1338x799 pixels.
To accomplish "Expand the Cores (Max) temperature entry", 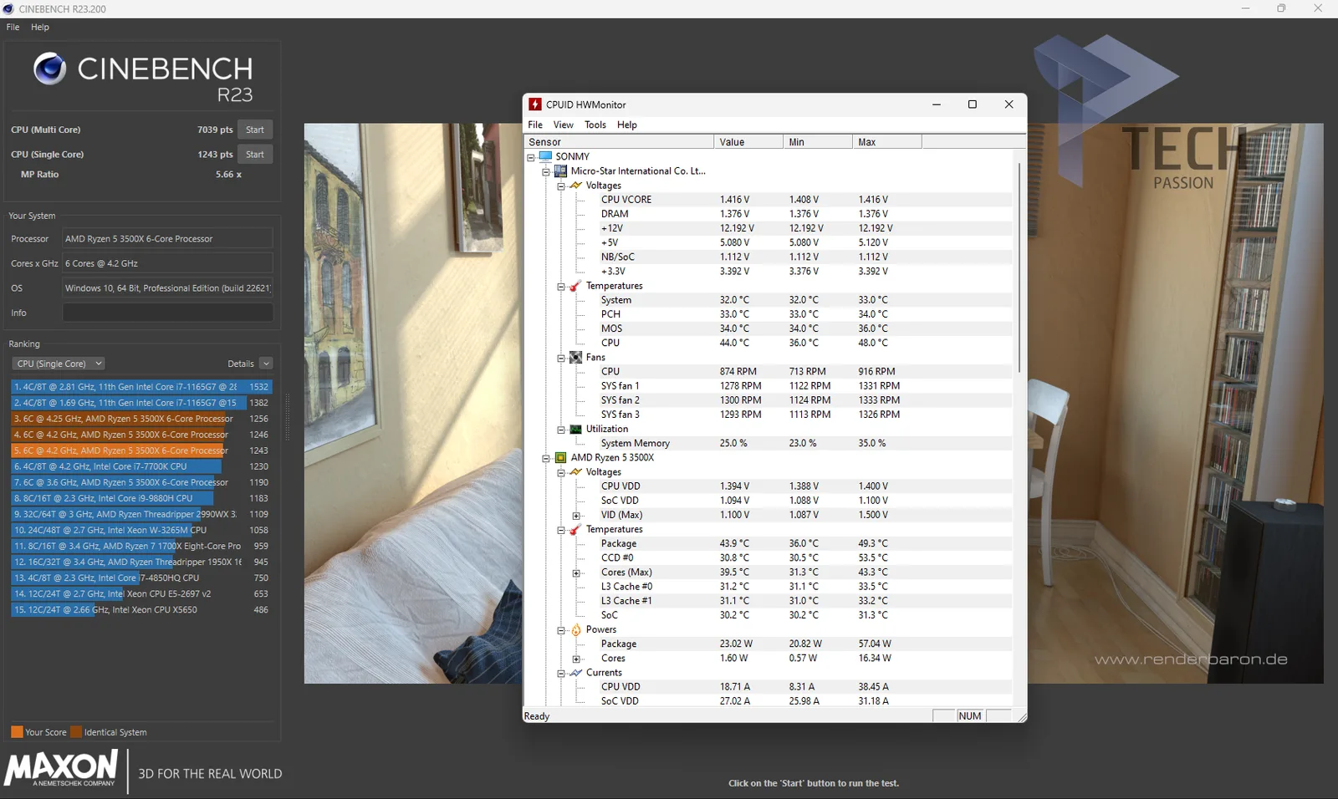I will [576, 573].
